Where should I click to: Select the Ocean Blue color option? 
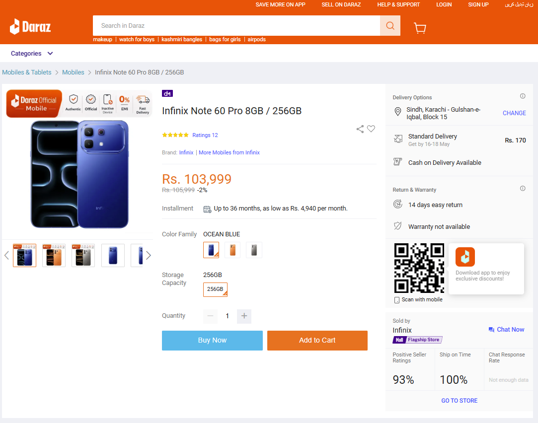pyautogui.click(x=211, y=250)
